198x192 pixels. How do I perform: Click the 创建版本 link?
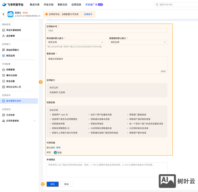[88, 14]
